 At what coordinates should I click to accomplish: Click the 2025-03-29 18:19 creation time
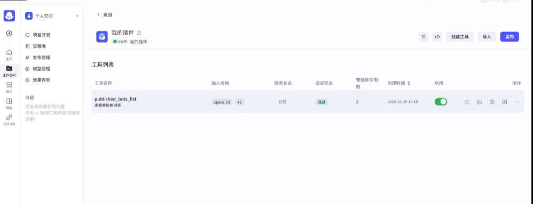403,102
